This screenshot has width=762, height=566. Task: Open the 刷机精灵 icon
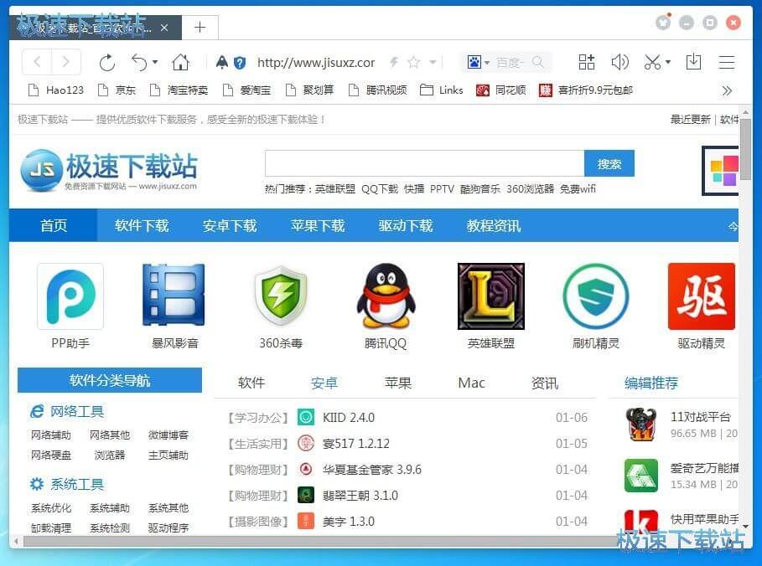pyautogui.click(x=596, y=296)
